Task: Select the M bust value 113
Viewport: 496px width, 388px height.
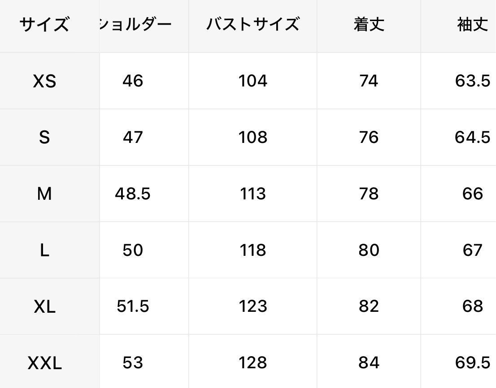Action: click(253, 194)
